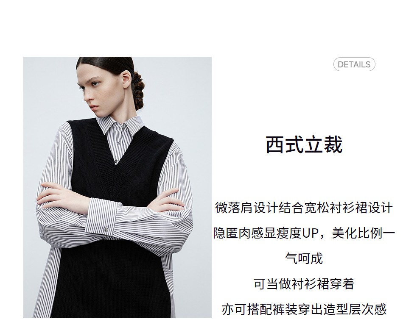
Task: Click the heading 西式立裁
Action: click(x=304, y=145)
